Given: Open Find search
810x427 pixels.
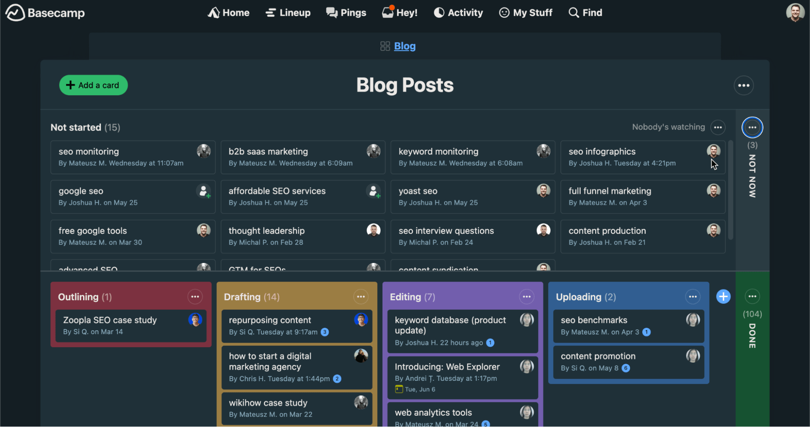Looking at the screenshot, I should pyautogui.click(x=586, y=13).
